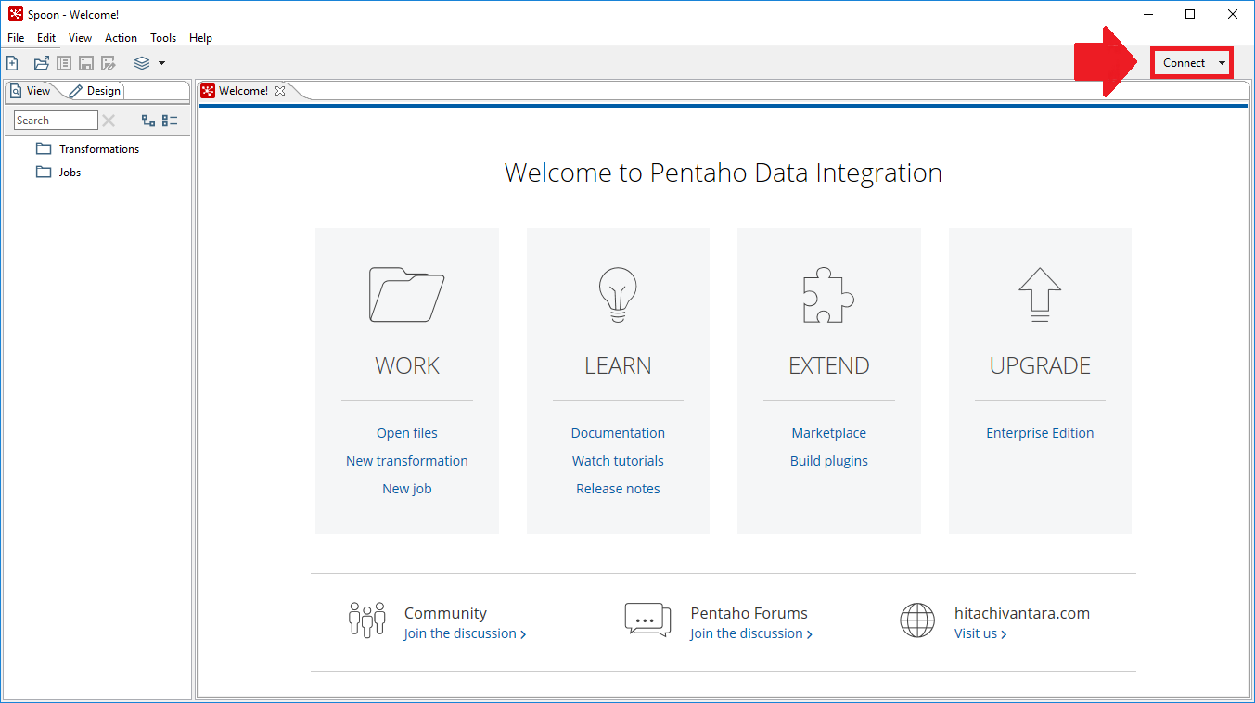Open the Help menu
Image resolution: width=1255 pixels, height=703 pixels.
pos(200,38)
